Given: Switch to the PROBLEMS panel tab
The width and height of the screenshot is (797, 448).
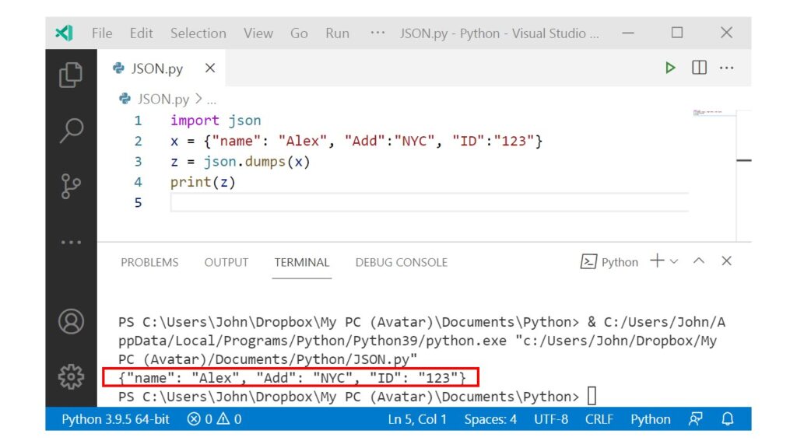Looking at the screenshot, I should point(149,263).
